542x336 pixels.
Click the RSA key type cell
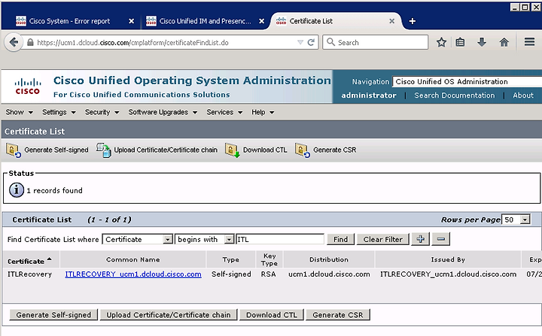[x=268, y=274]
